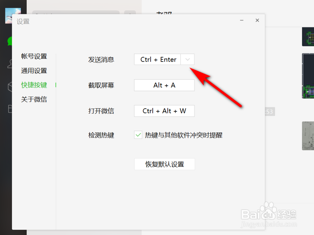
Task: Click the 恢复默认设置 button
Action: (x=164, y=164)
